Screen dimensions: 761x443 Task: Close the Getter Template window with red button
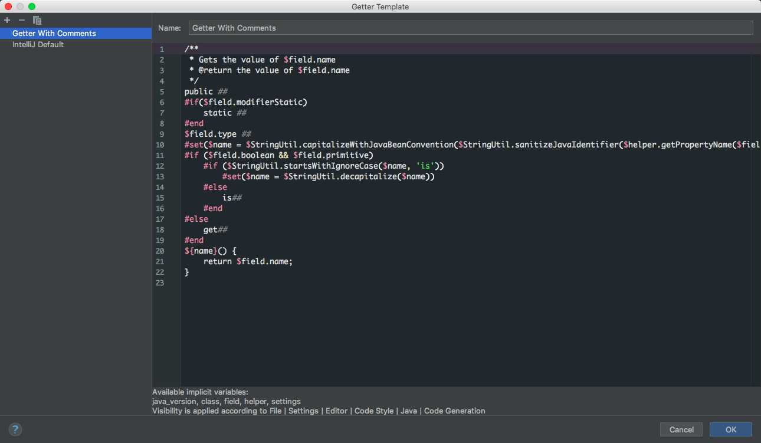pos(8,6)
